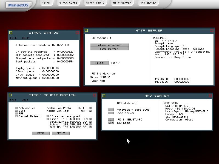Image resolution: width=219 pixels, height=164 pixels.
Task: Click Size: 000177 in HTTP Server
Action: tap(100, 77)
